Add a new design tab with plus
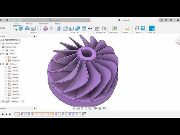This screenshot has height=135, width=180. (x=161, y=20)
